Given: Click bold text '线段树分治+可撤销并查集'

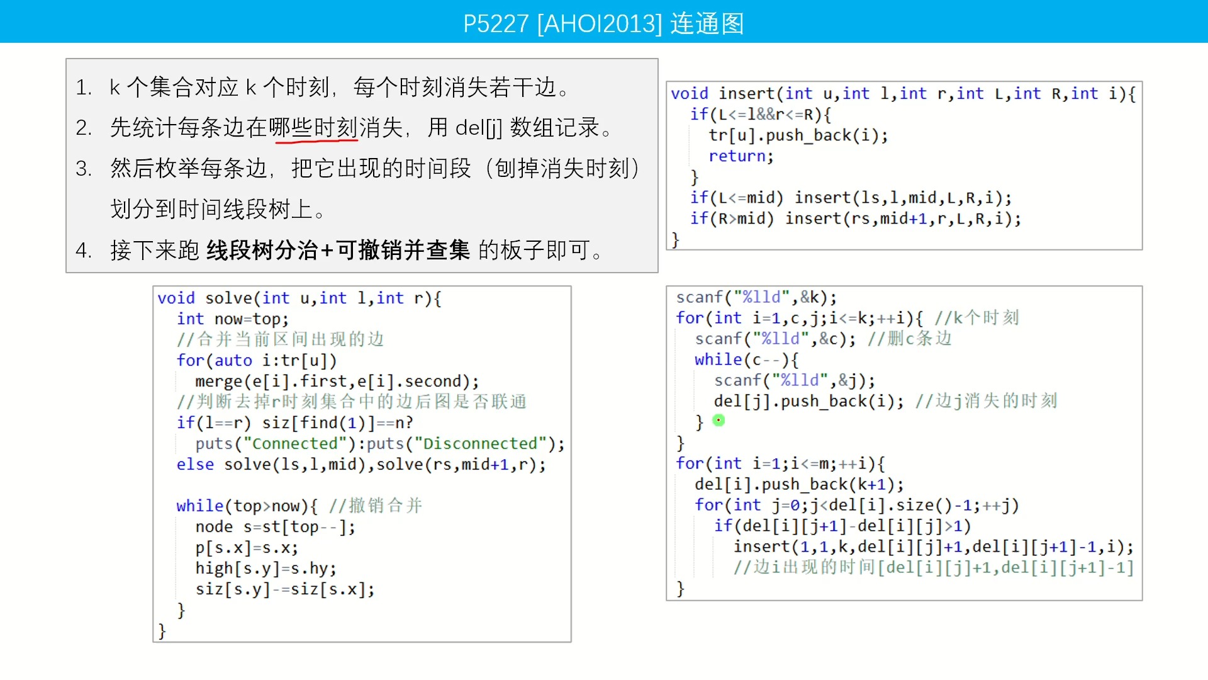Looking at the screenshot, I should [x=338, y=250].
